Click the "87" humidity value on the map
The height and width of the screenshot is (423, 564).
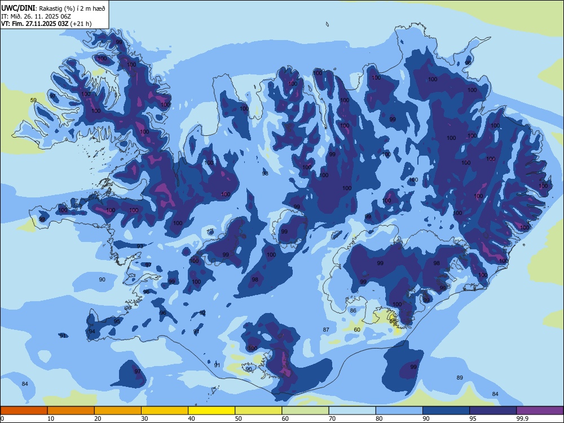[x=326, y=329]
